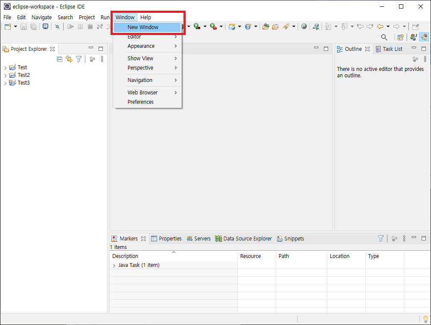Open the Web Browser submenu

click(x=147, y=93)
